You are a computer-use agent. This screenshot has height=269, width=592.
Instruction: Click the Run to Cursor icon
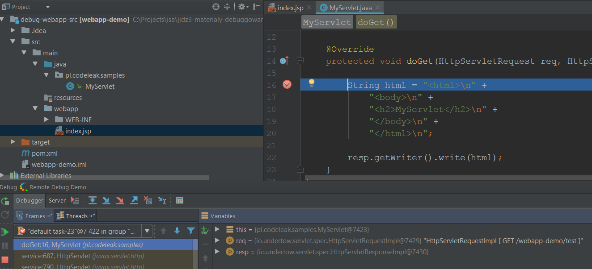pos(162,200)
